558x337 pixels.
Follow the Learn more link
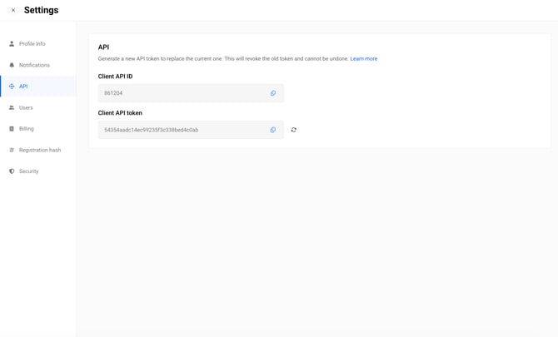pyautogui.click(x=364, y=58)
